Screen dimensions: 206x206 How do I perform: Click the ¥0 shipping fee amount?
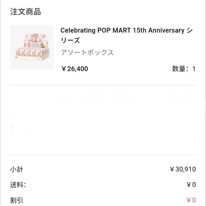191,185
